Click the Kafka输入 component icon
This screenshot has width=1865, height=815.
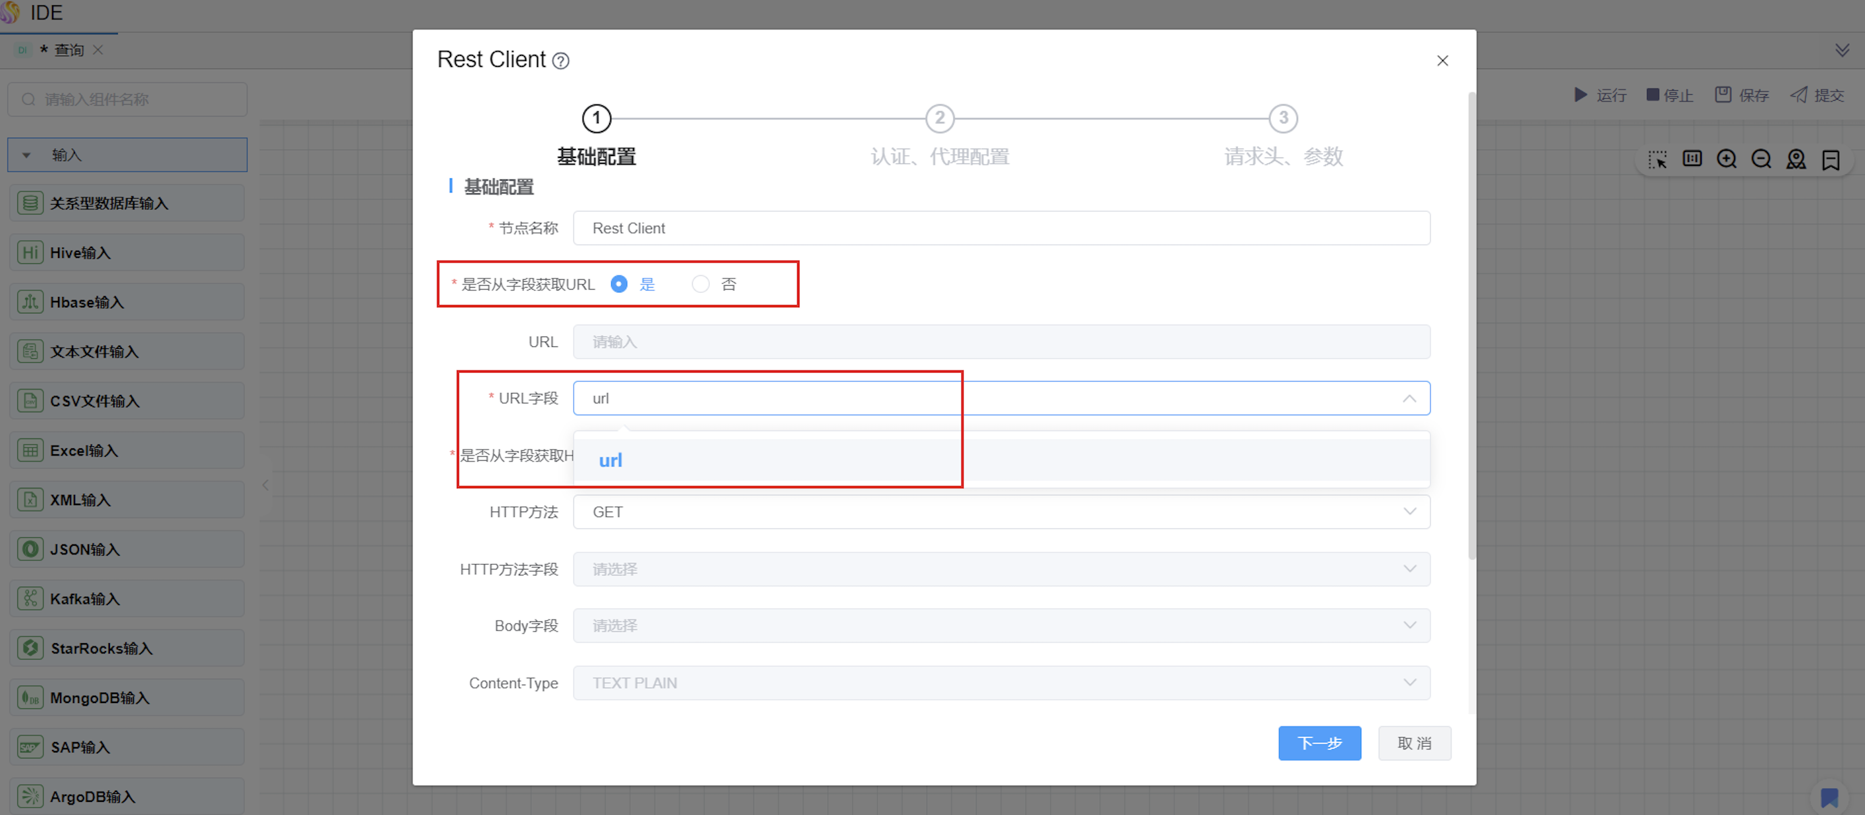[30, 598]
